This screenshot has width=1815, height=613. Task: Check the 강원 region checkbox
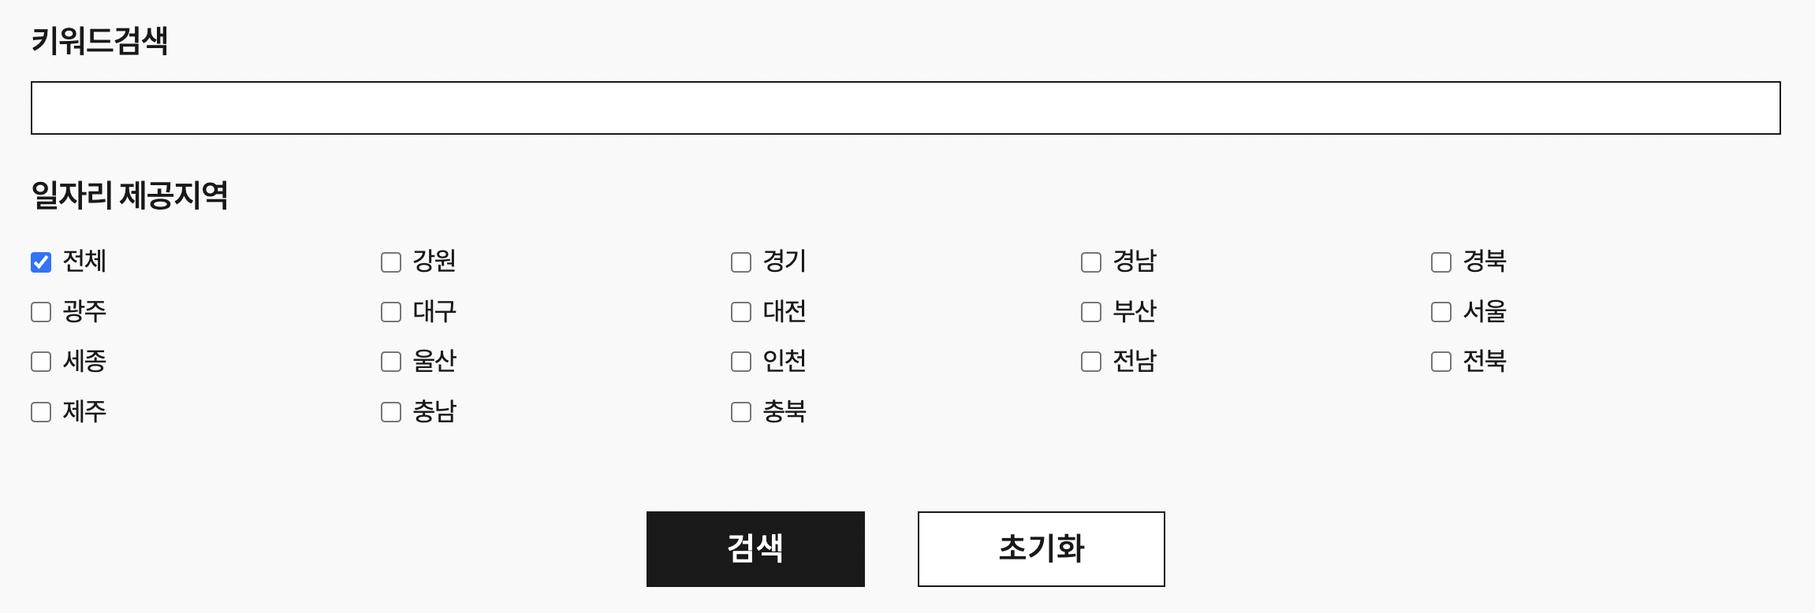click(389, 262)
